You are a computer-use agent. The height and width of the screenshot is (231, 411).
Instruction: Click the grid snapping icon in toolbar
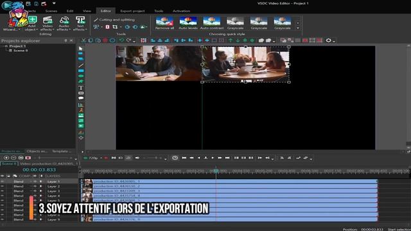pyautogui.click(x=143, y=40)
